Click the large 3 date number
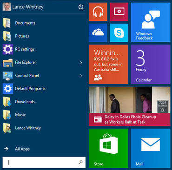The height and width of the screenshot is (170, 172). coord(140,58)
